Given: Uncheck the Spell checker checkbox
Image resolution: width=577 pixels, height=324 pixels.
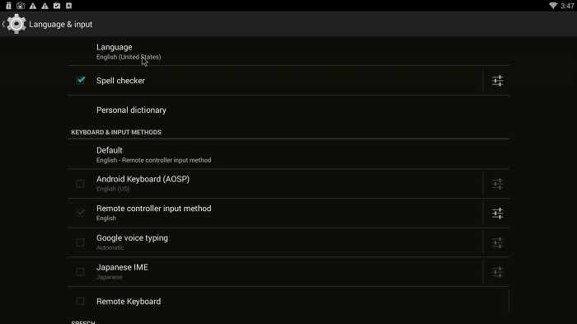Looking at the screenshot, I should (81, 80).
